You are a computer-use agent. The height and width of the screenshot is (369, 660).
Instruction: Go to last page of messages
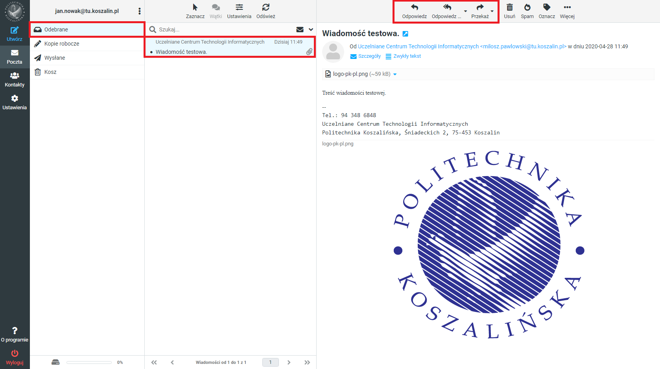click(x=307, y=362)
